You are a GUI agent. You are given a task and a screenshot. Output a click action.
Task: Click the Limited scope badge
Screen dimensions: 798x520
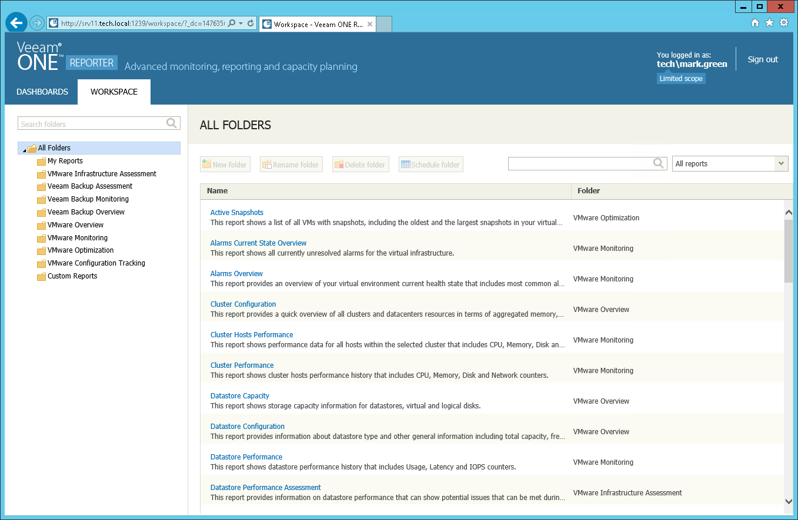(681, 78)
